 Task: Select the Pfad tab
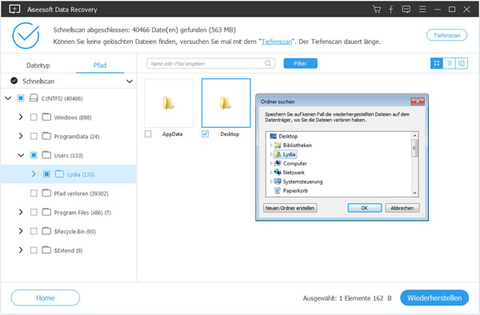tap(100, 65)
